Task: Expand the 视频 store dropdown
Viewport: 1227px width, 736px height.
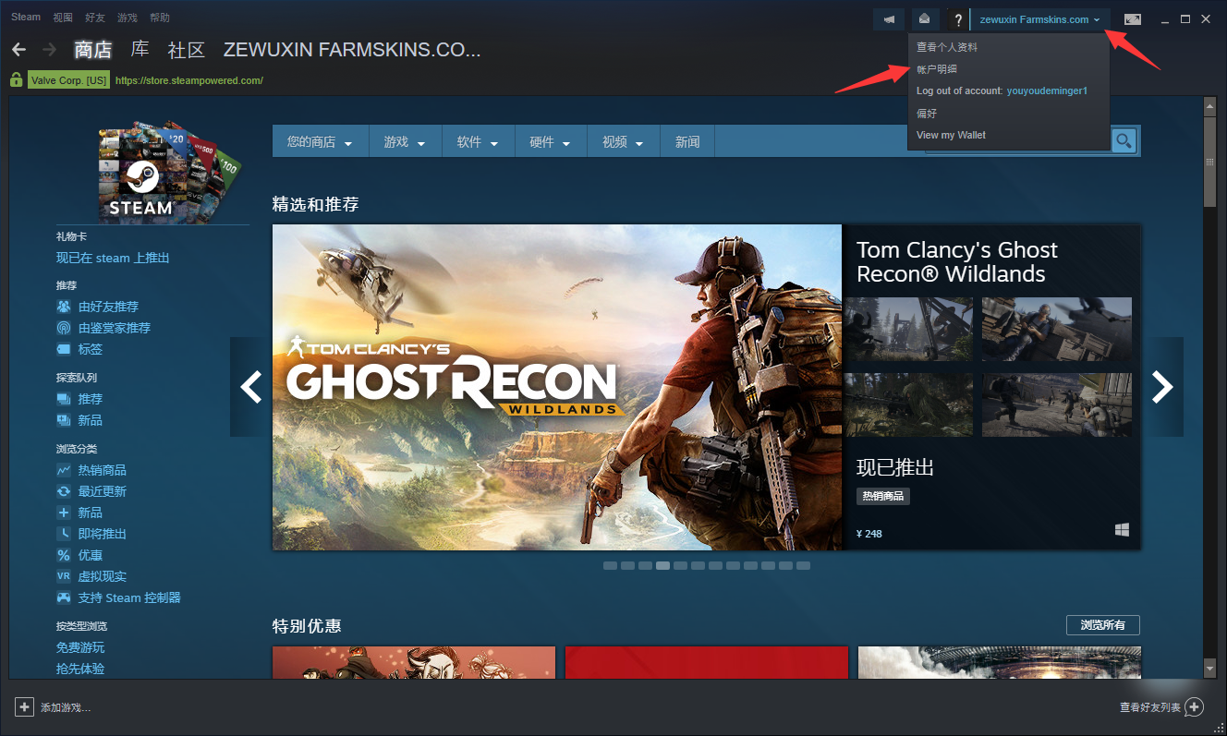Action: (623, 142)
